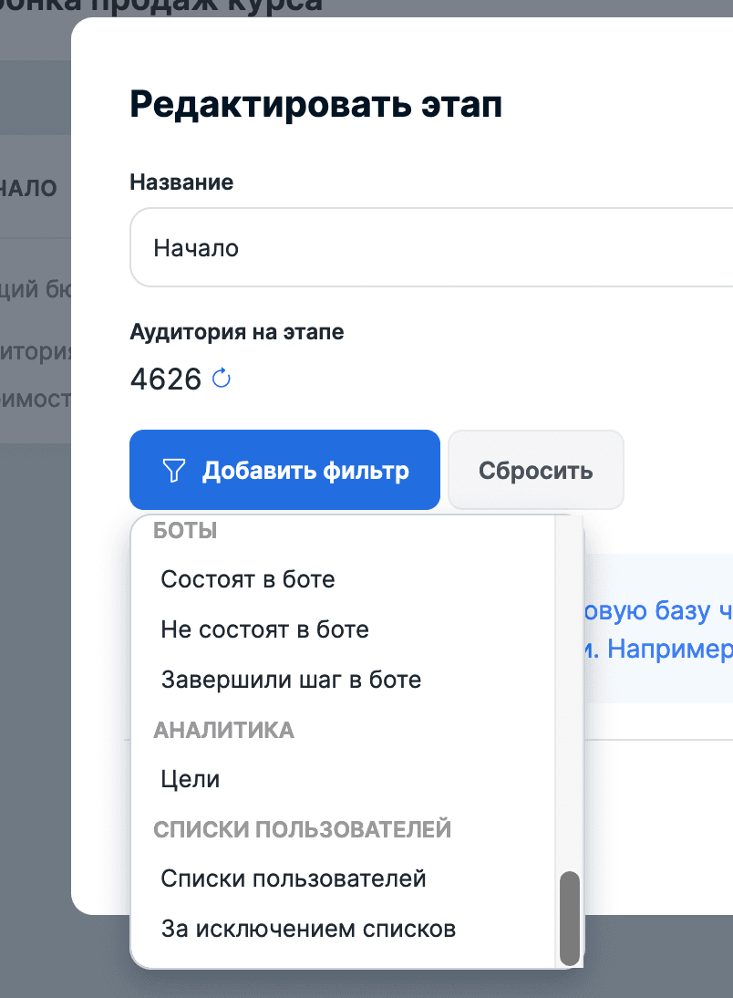This screenshot has width=733, height=998.
Task: Click the БОТЫ section header
Action: tap(185, 530)
